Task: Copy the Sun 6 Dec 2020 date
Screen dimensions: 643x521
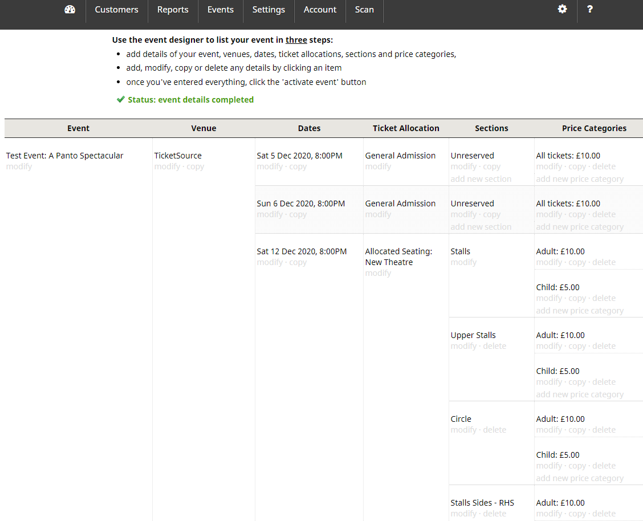Action: 298,215
